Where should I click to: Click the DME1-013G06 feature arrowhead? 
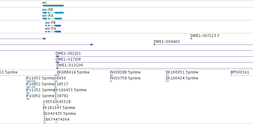[x=58, y=68]
